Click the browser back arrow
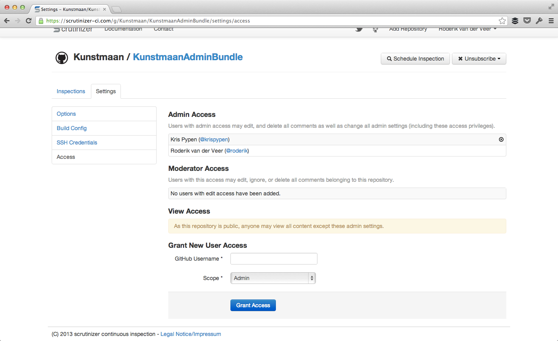Image resolution: width=558 pixels, height=341 pixels. click(x=7, y=21)
